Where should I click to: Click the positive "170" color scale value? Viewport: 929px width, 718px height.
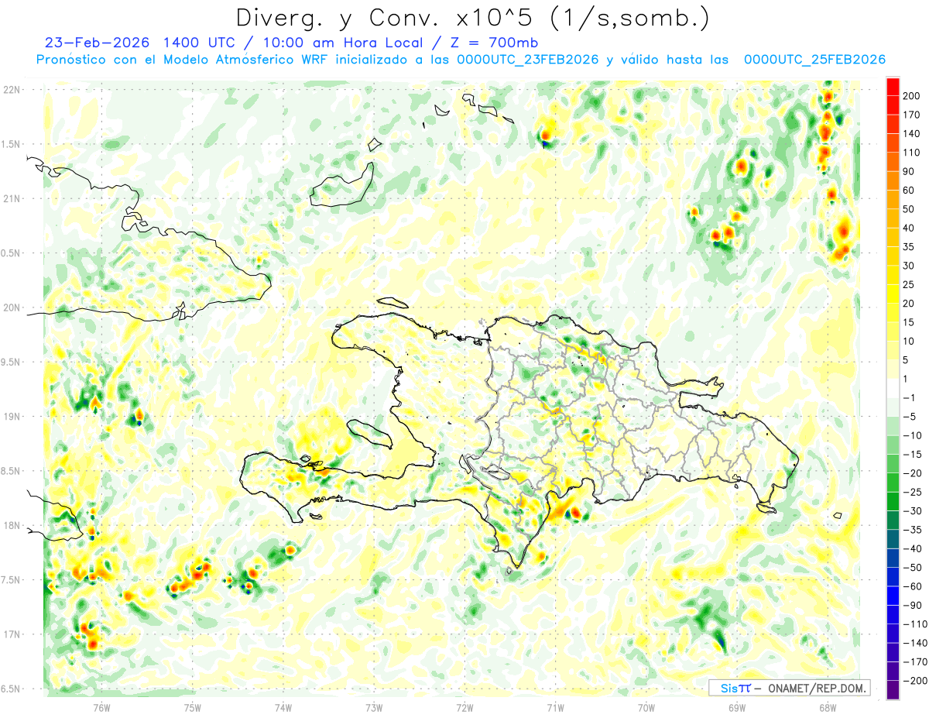(911, 115)
